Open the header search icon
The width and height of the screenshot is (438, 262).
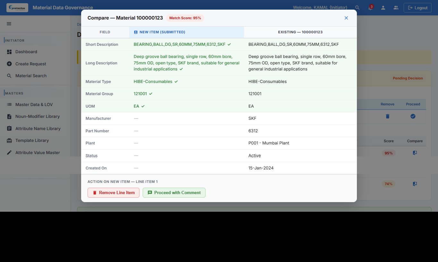pyautogui.click(x=357, y=8)
